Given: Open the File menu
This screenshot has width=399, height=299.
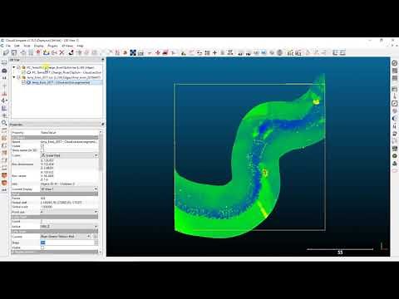Looking at the screenshot, I should pyautogui.click(x=8, y=46).
